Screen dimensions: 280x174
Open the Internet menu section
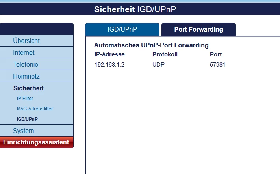tap(24, 52)
